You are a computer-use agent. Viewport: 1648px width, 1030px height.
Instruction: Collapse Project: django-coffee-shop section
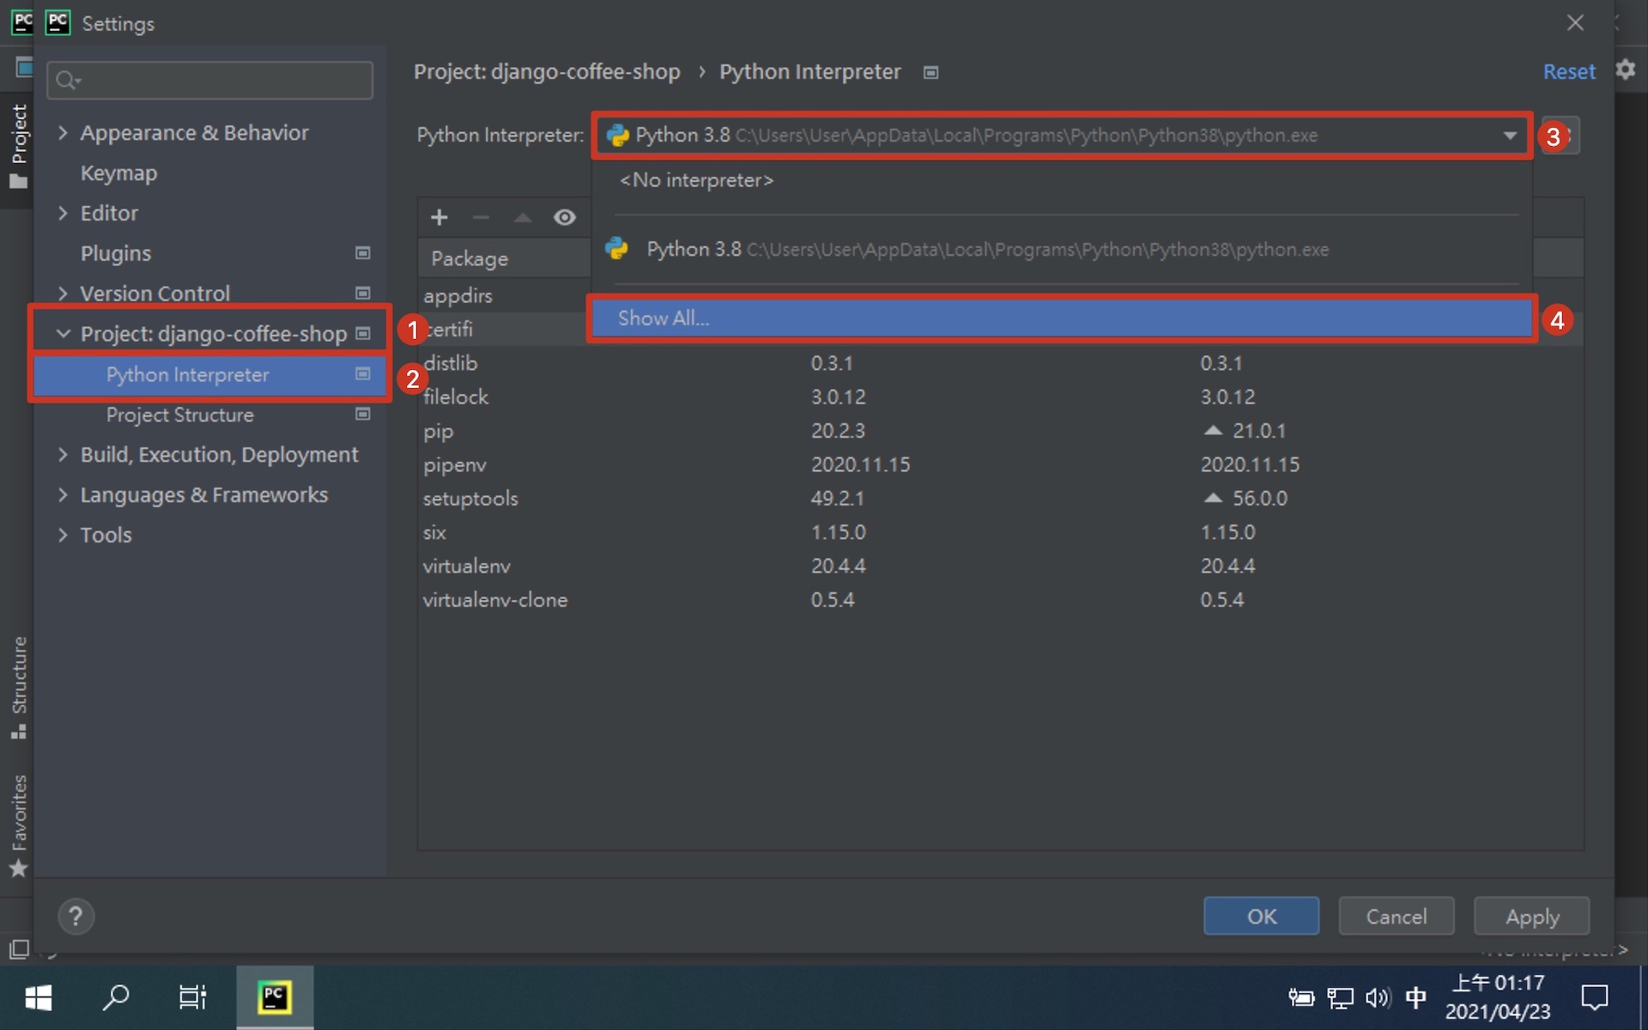[x=63, y=334]
